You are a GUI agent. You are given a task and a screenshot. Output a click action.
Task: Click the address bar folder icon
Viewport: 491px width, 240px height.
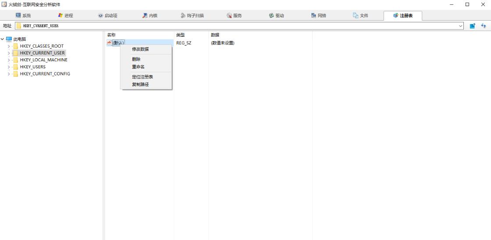click(x=19, y=26)
